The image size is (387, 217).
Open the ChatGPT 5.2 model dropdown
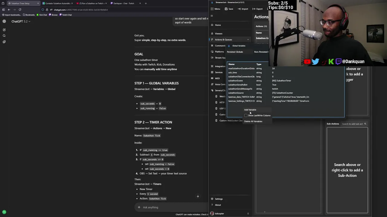pyautogui.click(x=21, y=21)
